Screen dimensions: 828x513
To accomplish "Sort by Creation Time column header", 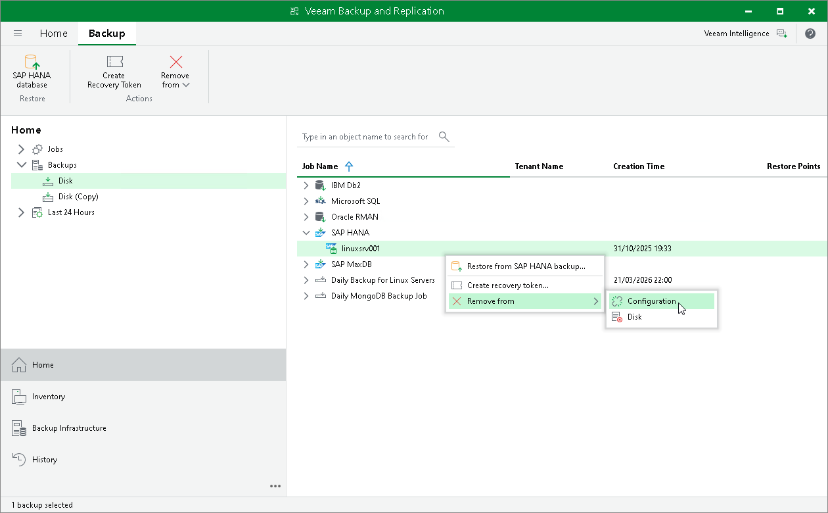I will (639, 166).
